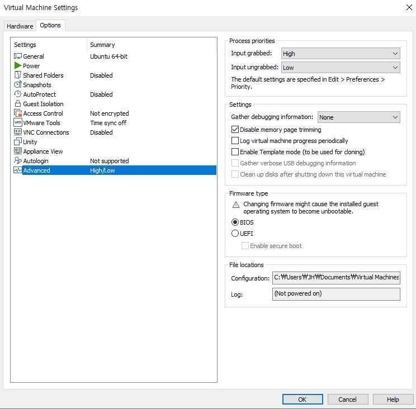Close the Virtual Machine Settings window
This screenshot has width=416, height=409.
(x=409, y=7)
